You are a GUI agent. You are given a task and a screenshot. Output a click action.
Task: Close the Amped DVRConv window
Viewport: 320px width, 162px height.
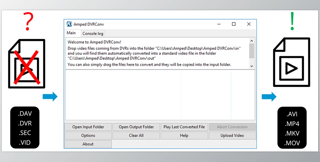pos(249,24)
